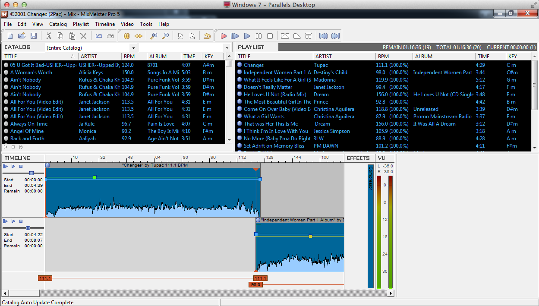Click the Paste clipboard icon
Image resolution: width=539 pixels, height=306 pixels.
click(72, 36)
